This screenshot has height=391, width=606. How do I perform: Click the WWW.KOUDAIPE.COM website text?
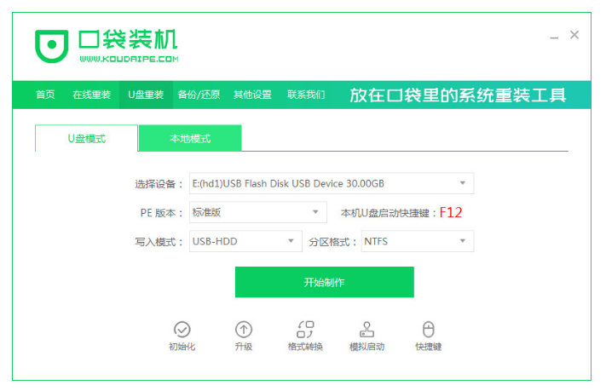(129, 59)
